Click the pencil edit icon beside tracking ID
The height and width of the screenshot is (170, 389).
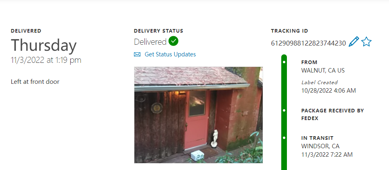click(353, 41)
